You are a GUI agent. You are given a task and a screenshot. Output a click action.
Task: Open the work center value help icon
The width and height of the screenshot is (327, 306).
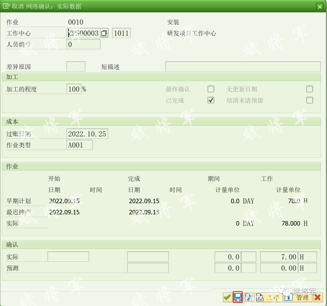click(104, 33)
